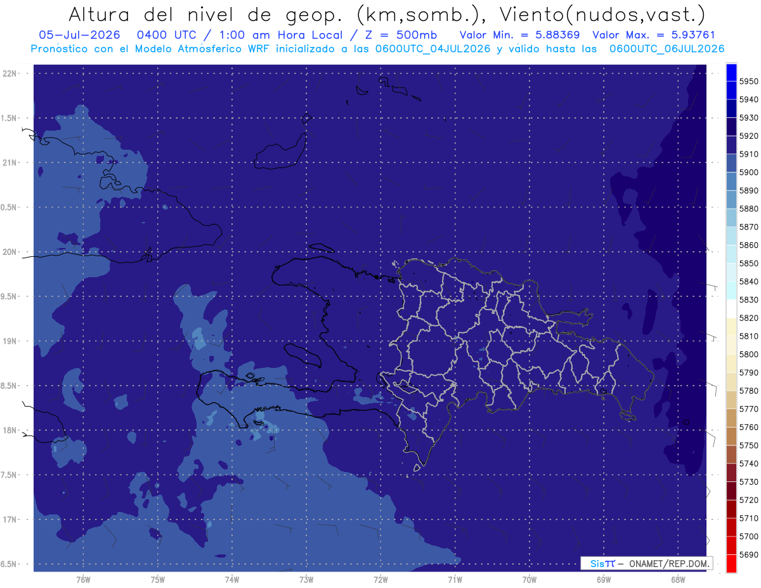Image resolution: width=761 pixels, height=588 pixels.
Task: Select 'Valor Max. = 5.93761' text
Action: (653, 35)
